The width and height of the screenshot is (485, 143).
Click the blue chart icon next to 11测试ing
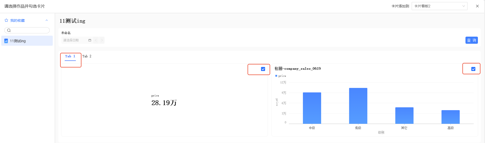tap(6, 41)
